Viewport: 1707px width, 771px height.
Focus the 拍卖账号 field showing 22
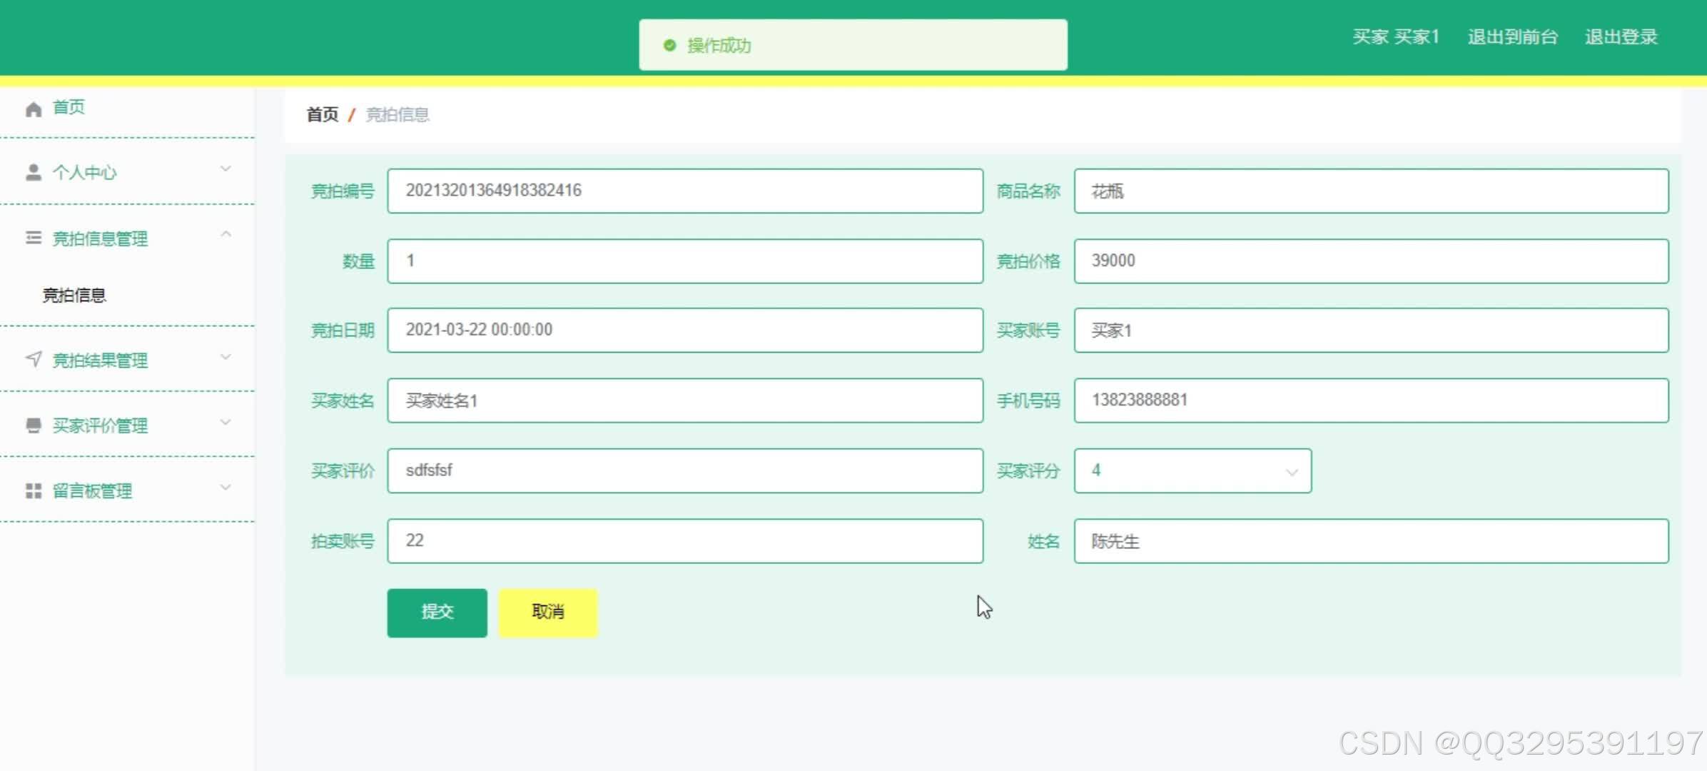[685, 540]
